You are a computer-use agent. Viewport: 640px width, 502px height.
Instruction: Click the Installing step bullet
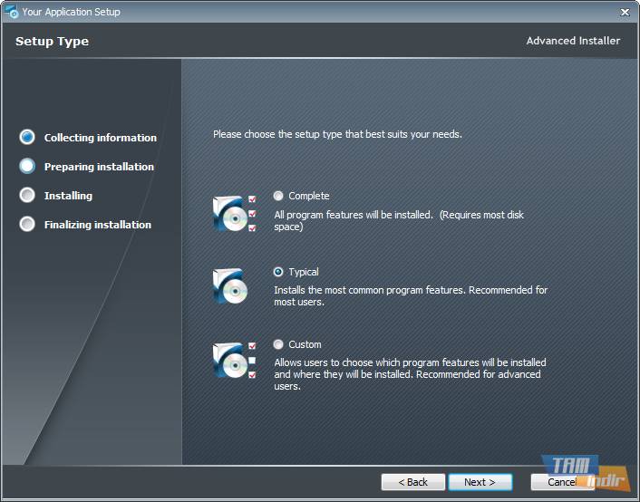pos(27,196)
